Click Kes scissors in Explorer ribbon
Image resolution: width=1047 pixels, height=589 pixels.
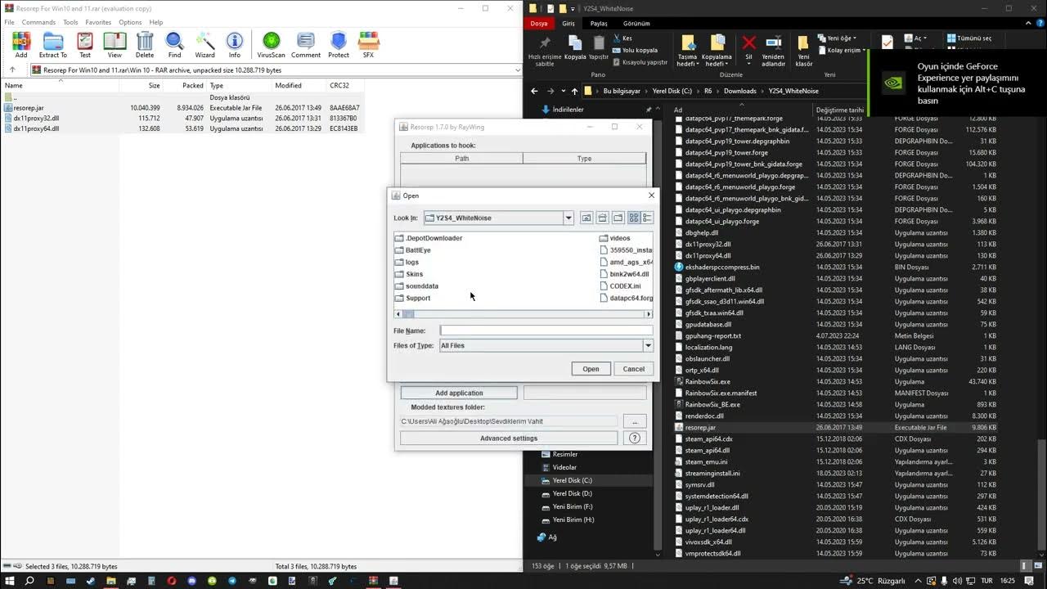pyautogui.click(x=622, y=38)
